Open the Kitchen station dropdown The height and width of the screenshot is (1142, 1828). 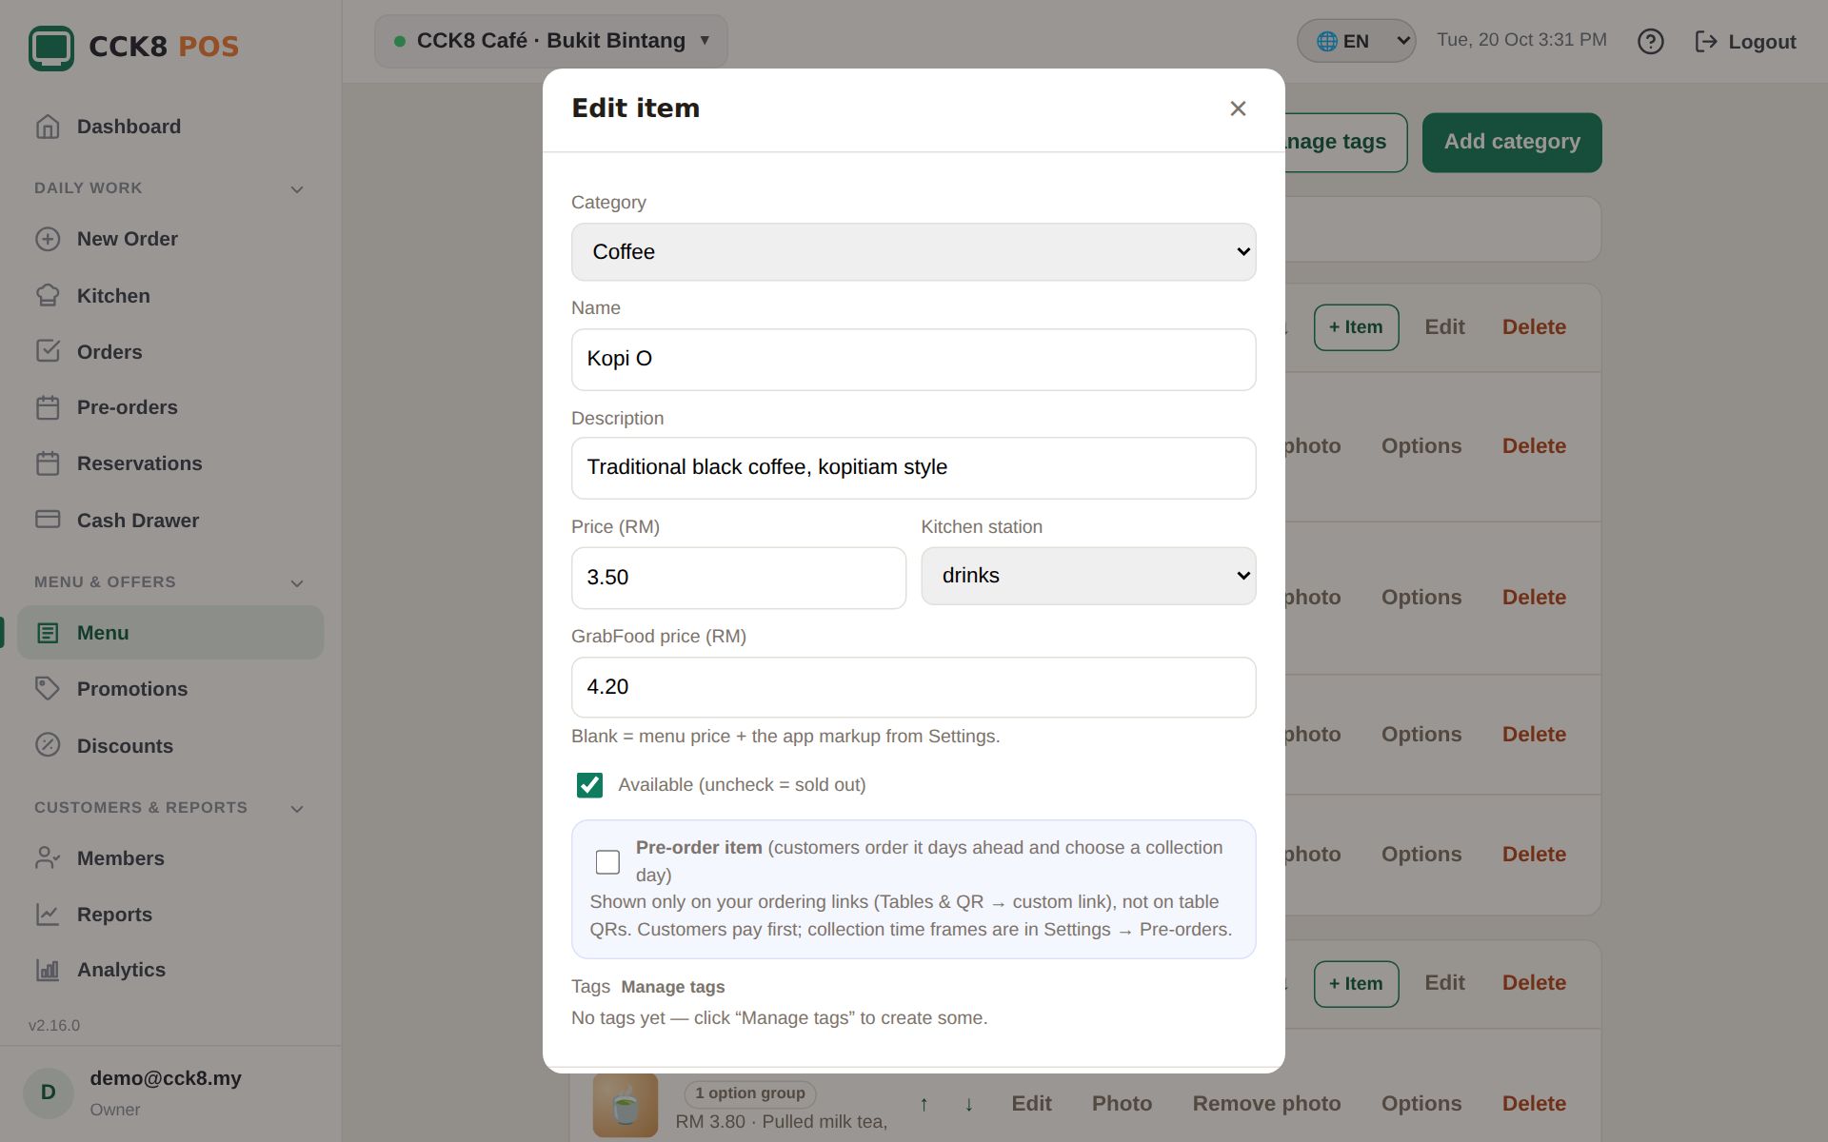[1088, 576]
